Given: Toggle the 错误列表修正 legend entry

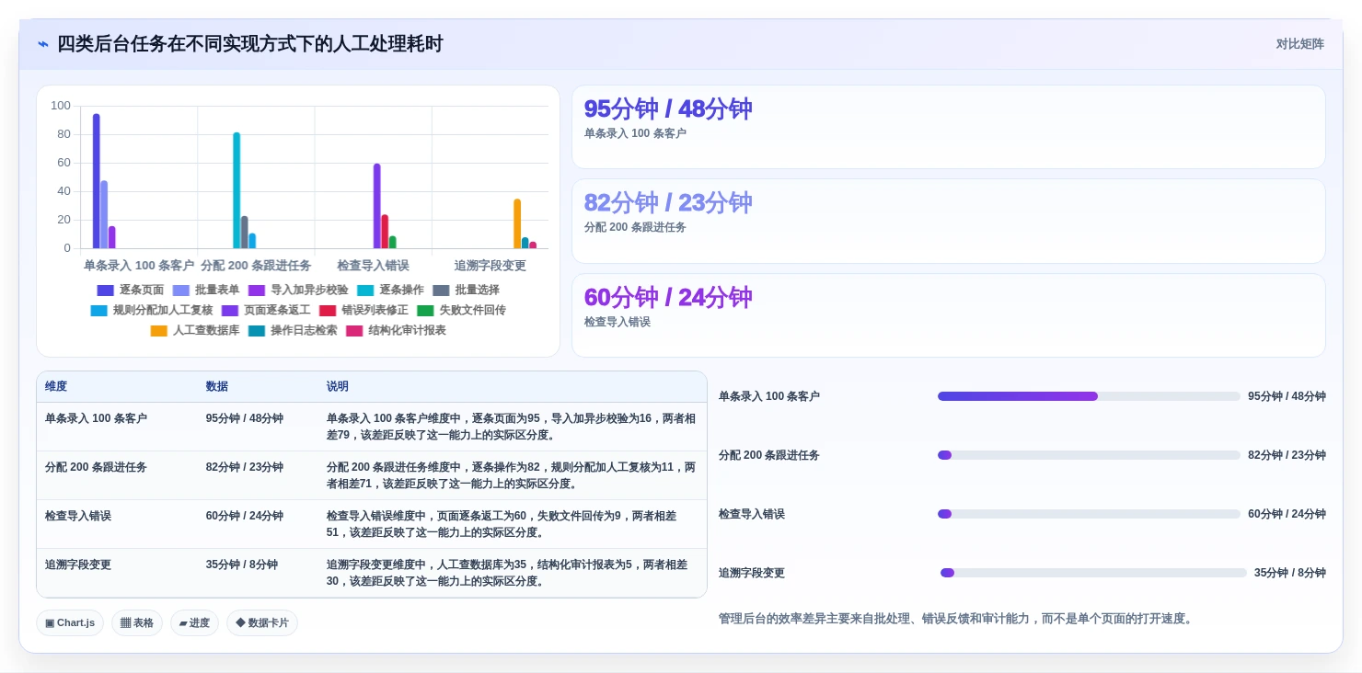Looking at the screenshot, I should click(364, 310).
